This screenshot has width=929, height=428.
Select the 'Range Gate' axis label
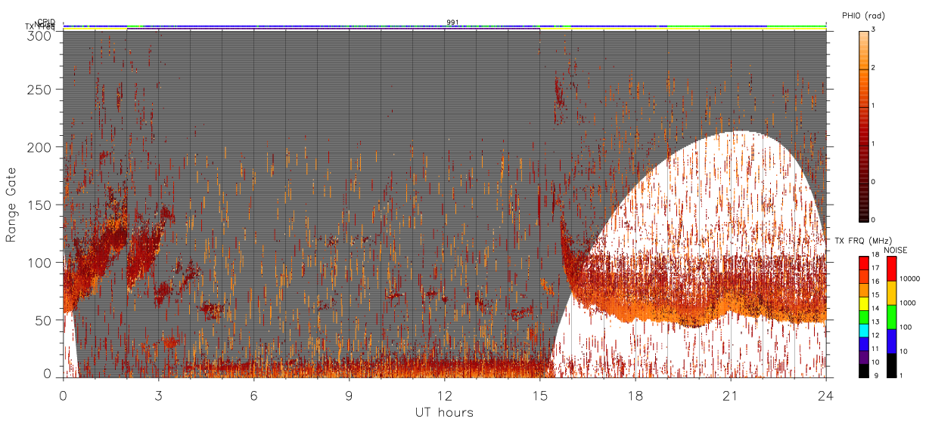(x=11, y=205)
